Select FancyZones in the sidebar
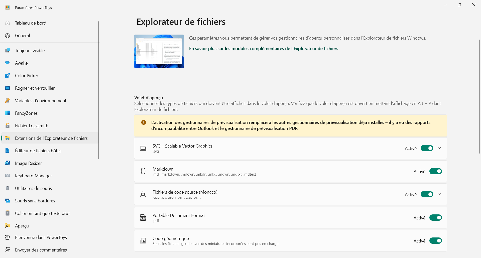Screen dimensions: 481x258 tap(50, 113)
